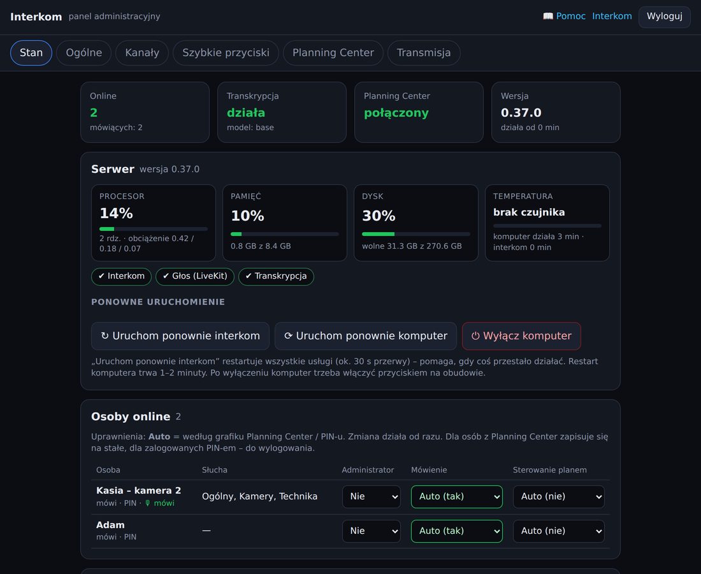This screenshot has width=701, height=574.
Task: Click the "Ogólny, Kamery, Technika" cell
Action: pyautogui.click(x=260, y=497)
